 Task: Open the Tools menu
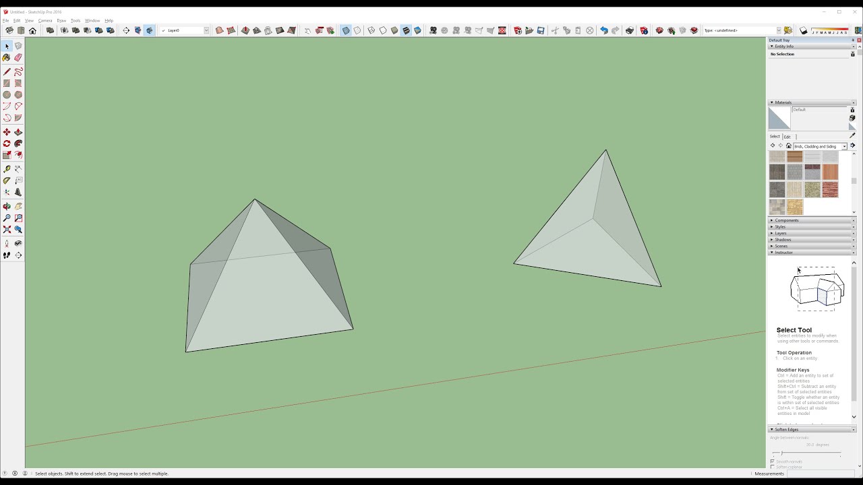(76, 21)
